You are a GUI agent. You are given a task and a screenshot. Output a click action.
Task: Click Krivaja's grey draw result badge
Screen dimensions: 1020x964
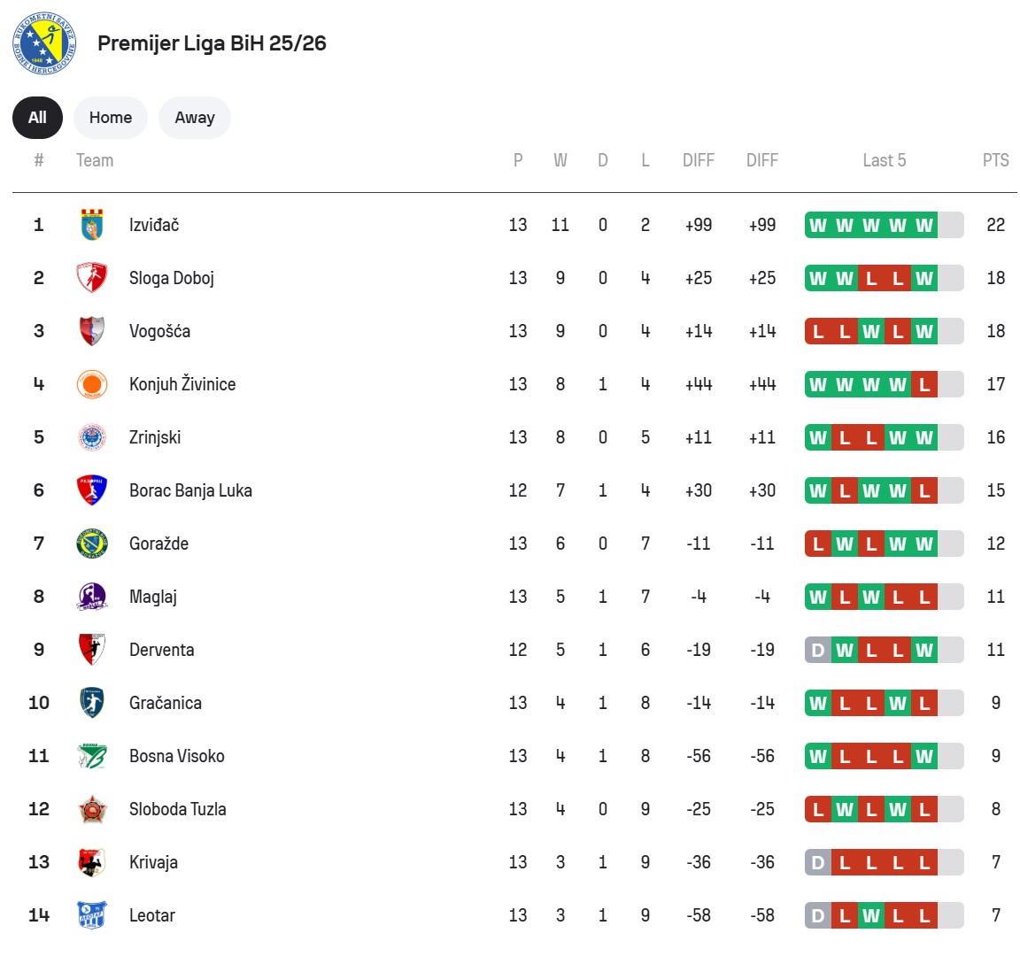[818, 862]
